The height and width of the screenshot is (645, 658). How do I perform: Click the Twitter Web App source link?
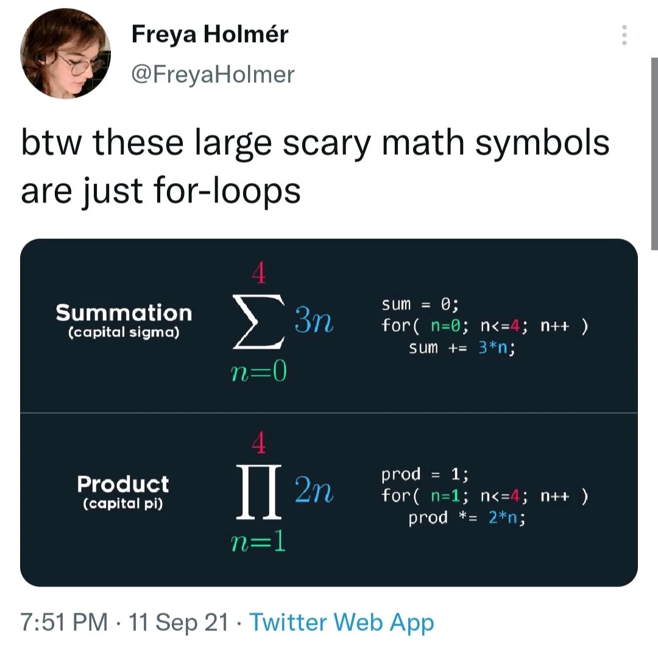tap(341, 622)
